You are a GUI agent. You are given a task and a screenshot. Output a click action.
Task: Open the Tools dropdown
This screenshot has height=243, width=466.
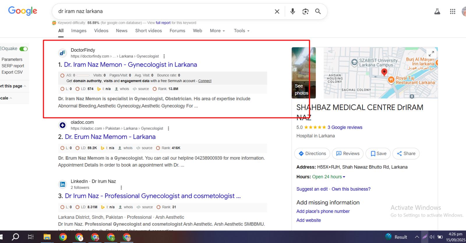click(x=241, y=31)
